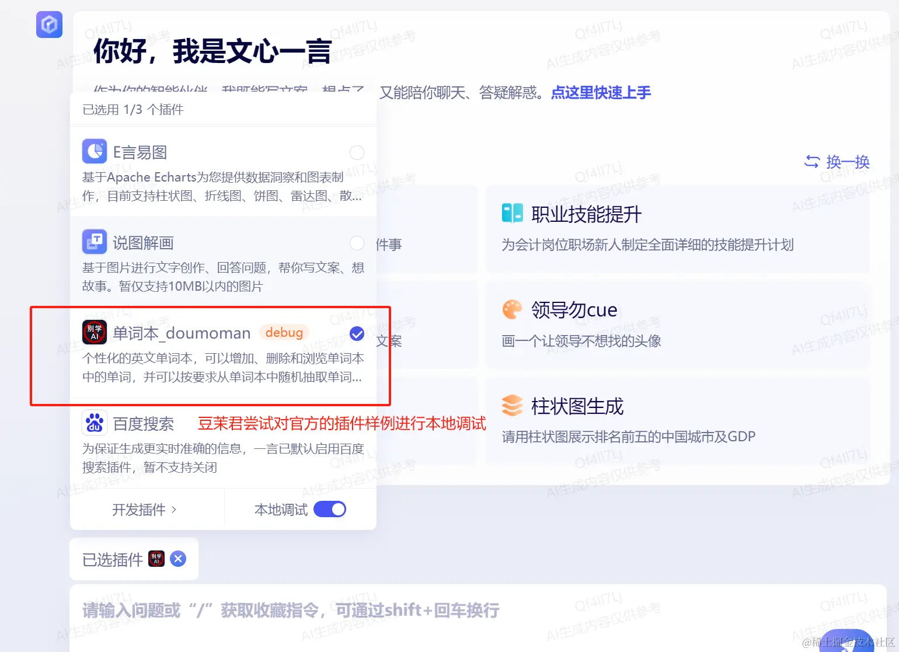Open 开发插件 with its arrow
The height and width of the screenshot is (652, 899).
pyautogui.click(x=144, y=510)
